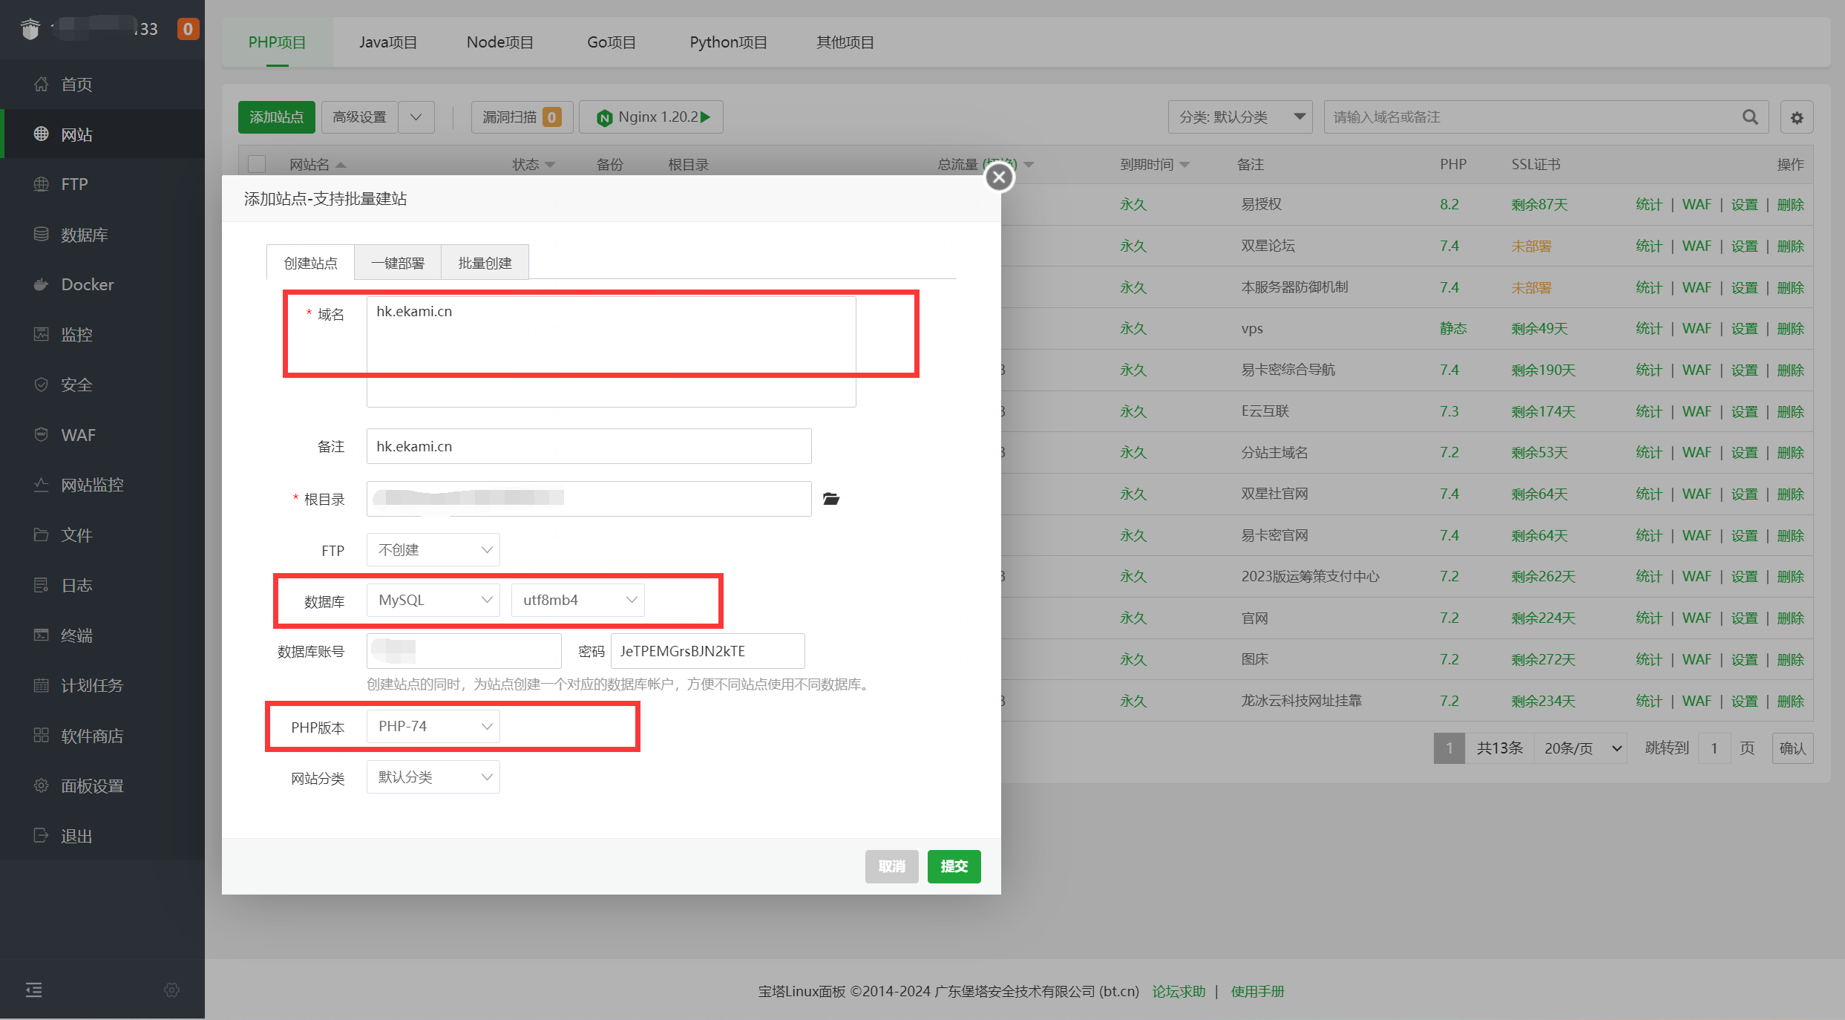Open the Docker sidebar icon
The width and height of the screenshot is (1845, 1020).
pos(42,284)
